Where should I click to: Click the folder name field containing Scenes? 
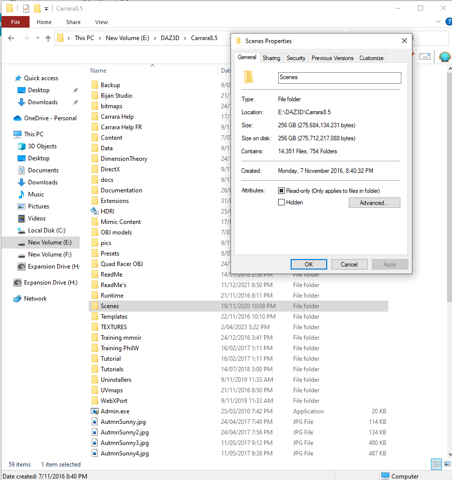tap(339, 78)
